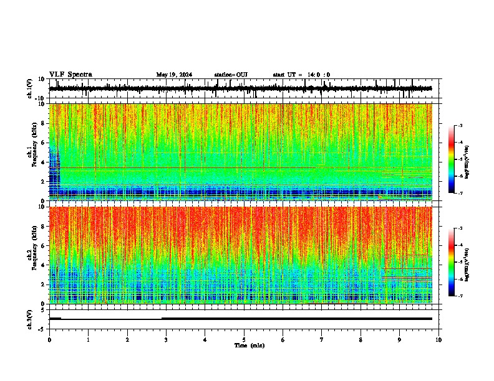Click the ch.1 Frequency (kHz) axis label

tap(32, 144)
